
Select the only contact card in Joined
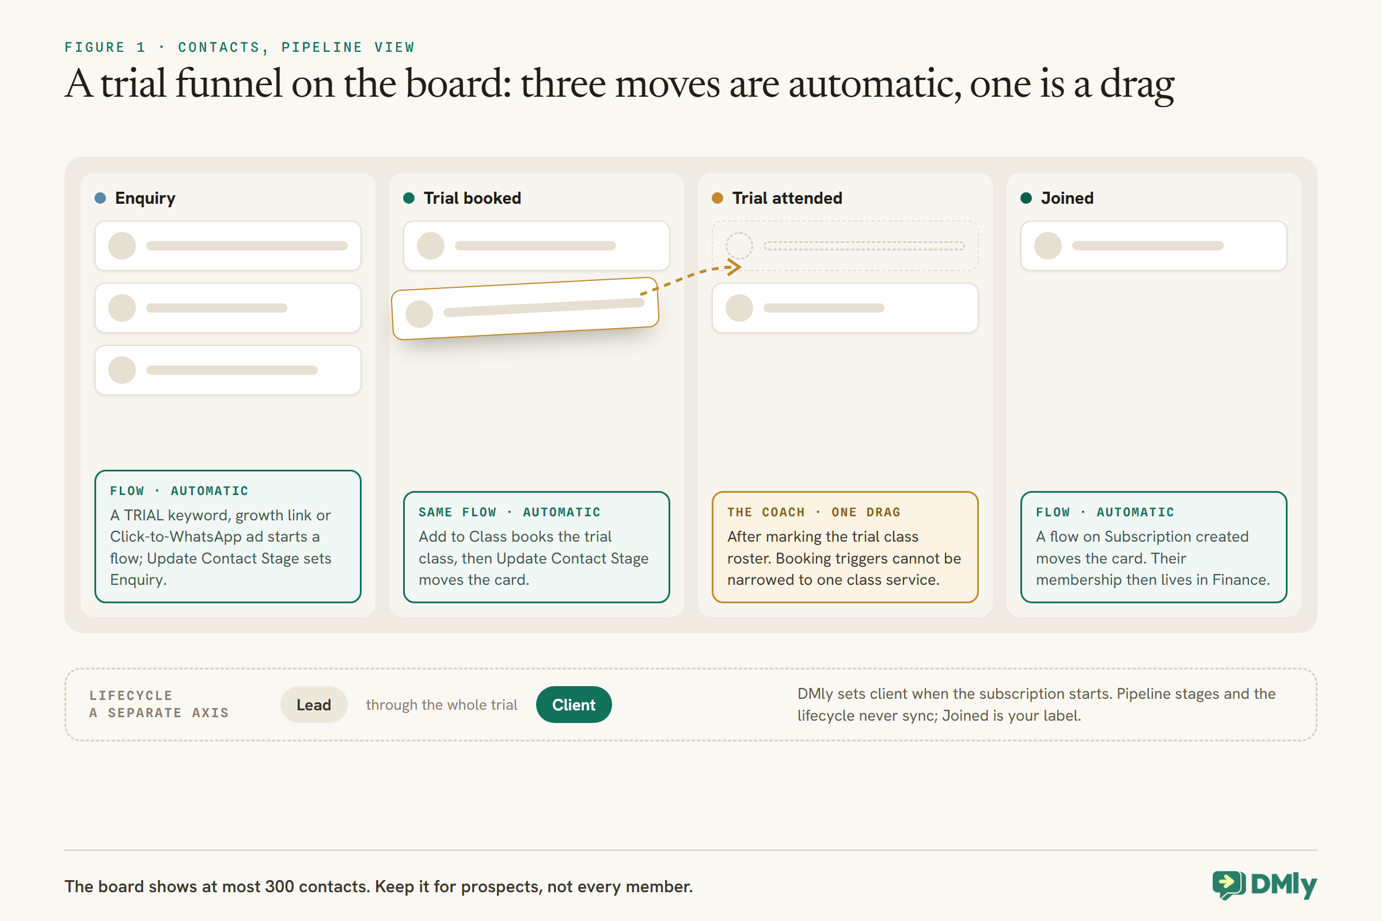pos(1153,246)
